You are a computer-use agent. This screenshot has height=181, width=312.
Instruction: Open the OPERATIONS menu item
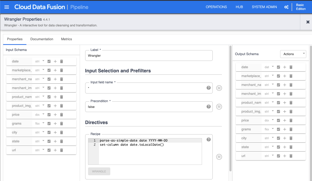click(x=216, y=7)
